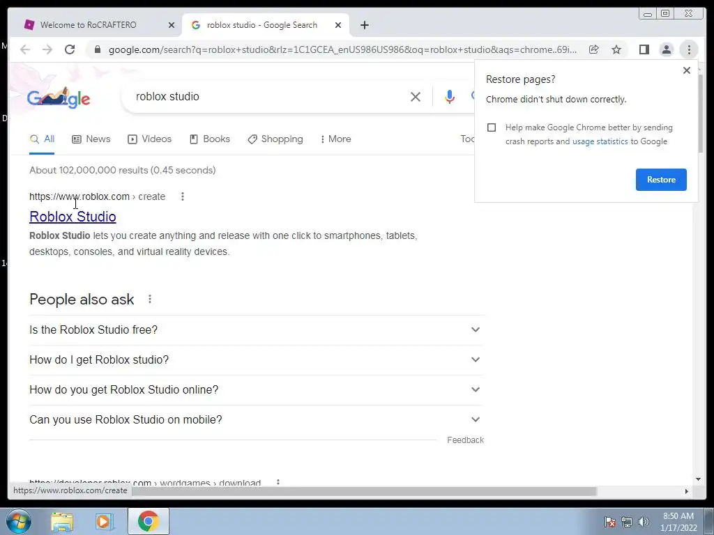The image size is (714, 535).
Task: Bookmark this page with the star icon
Action: [616, 49]
